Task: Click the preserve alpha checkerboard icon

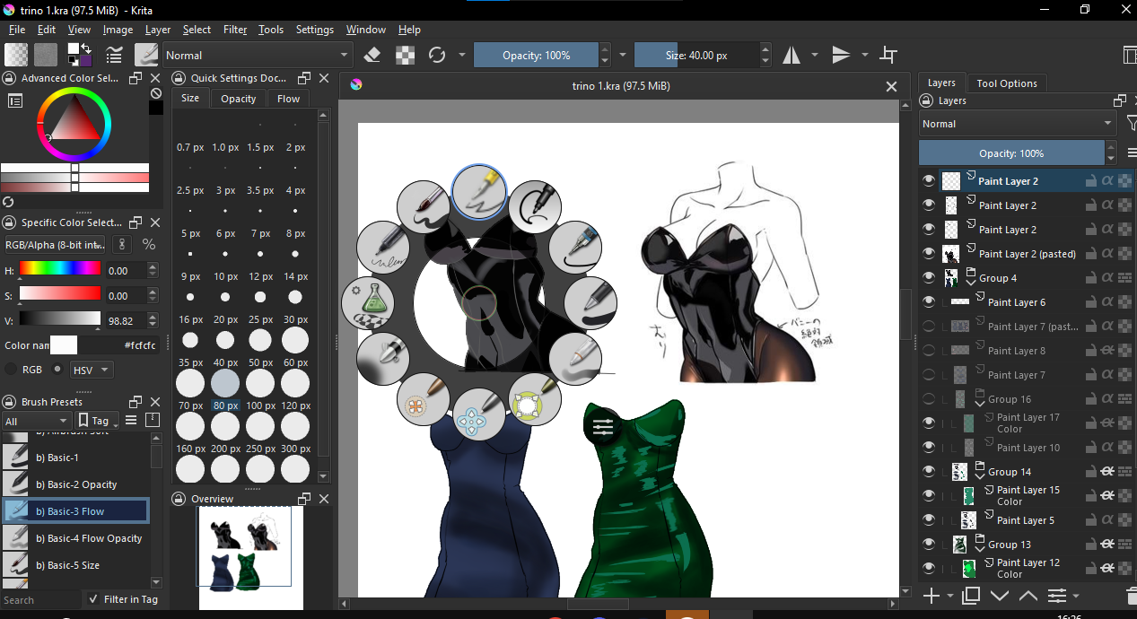Action: [406, 55]
